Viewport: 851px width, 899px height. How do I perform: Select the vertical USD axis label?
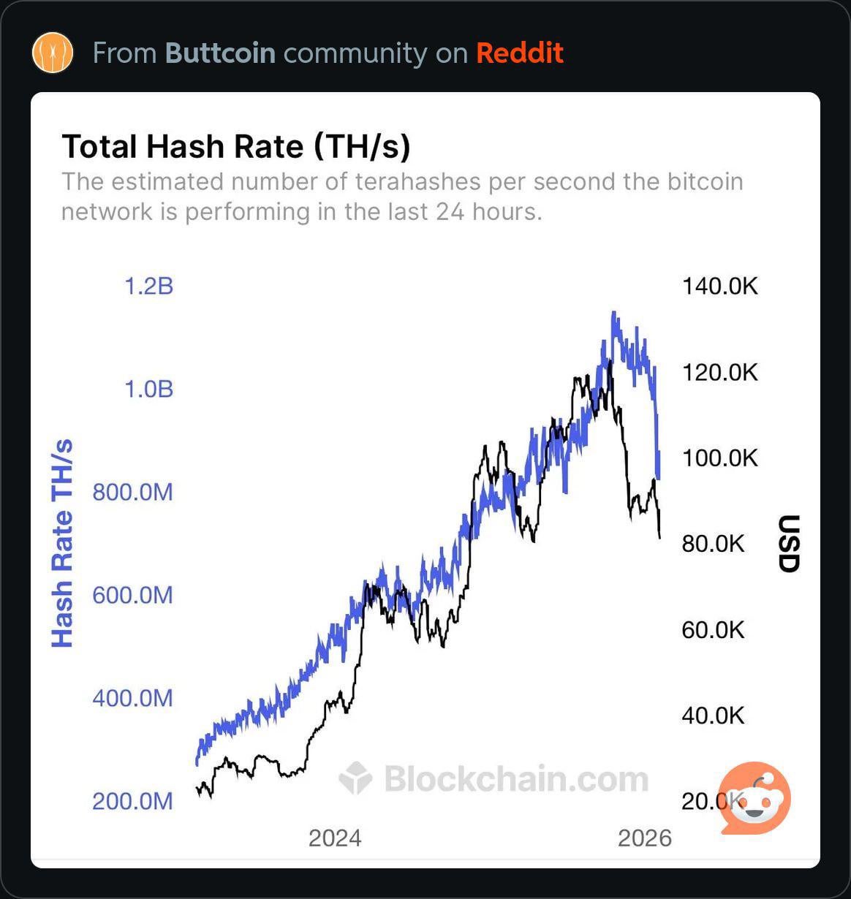click(x=788, y=543)
